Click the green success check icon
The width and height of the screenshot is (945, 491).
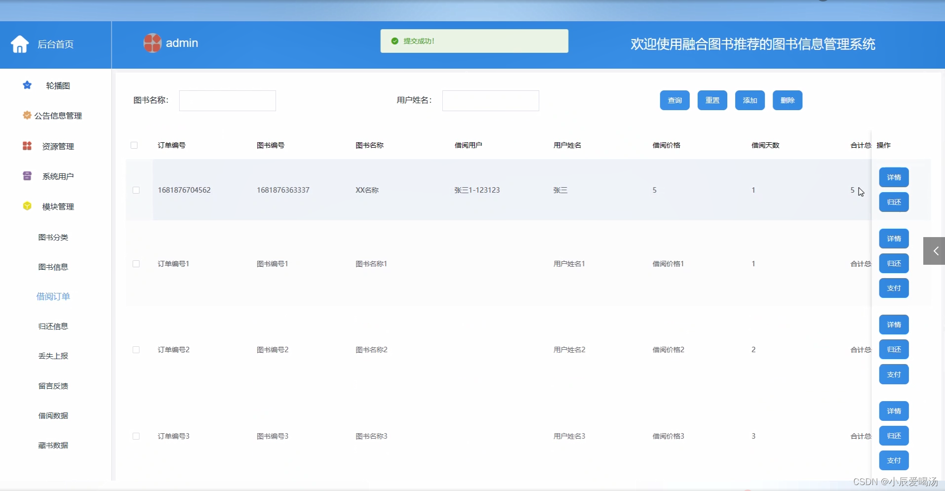click(394, 41)
